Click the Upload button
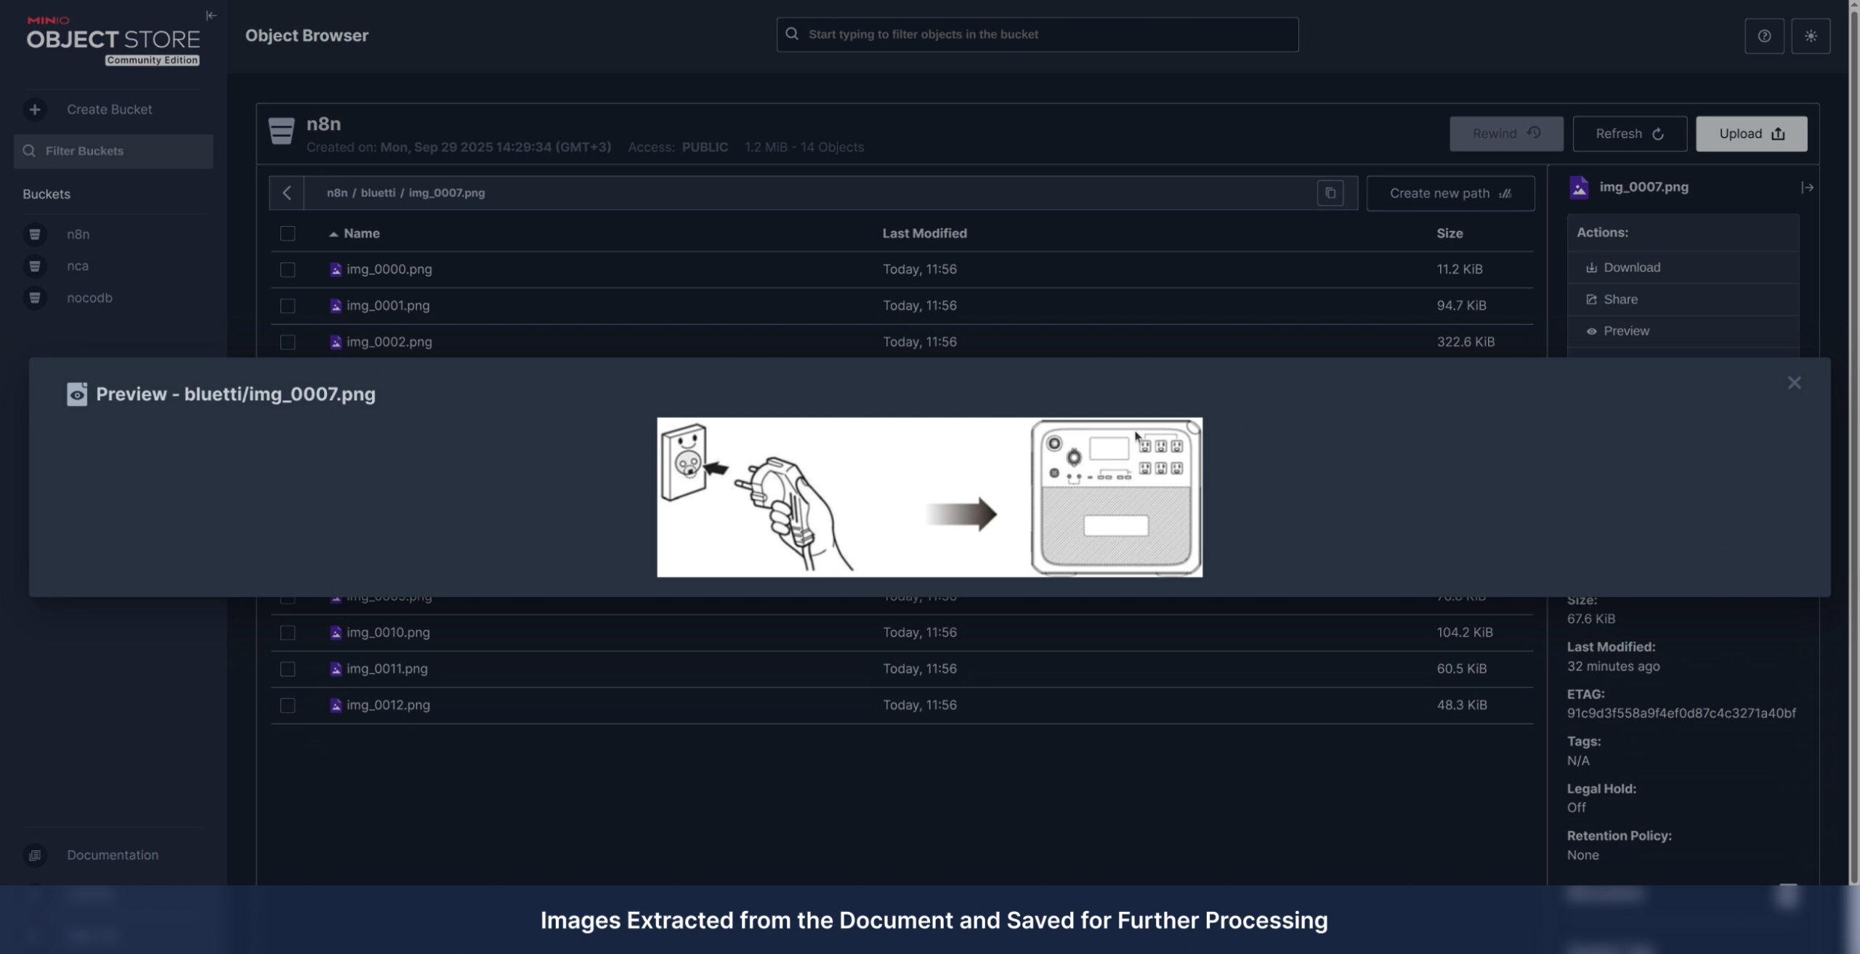The height and width of the screenshot is (954, 1860). [x=1751, y=134]
